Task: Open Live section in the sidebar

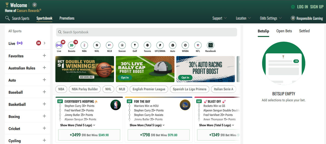Action: 27,43
